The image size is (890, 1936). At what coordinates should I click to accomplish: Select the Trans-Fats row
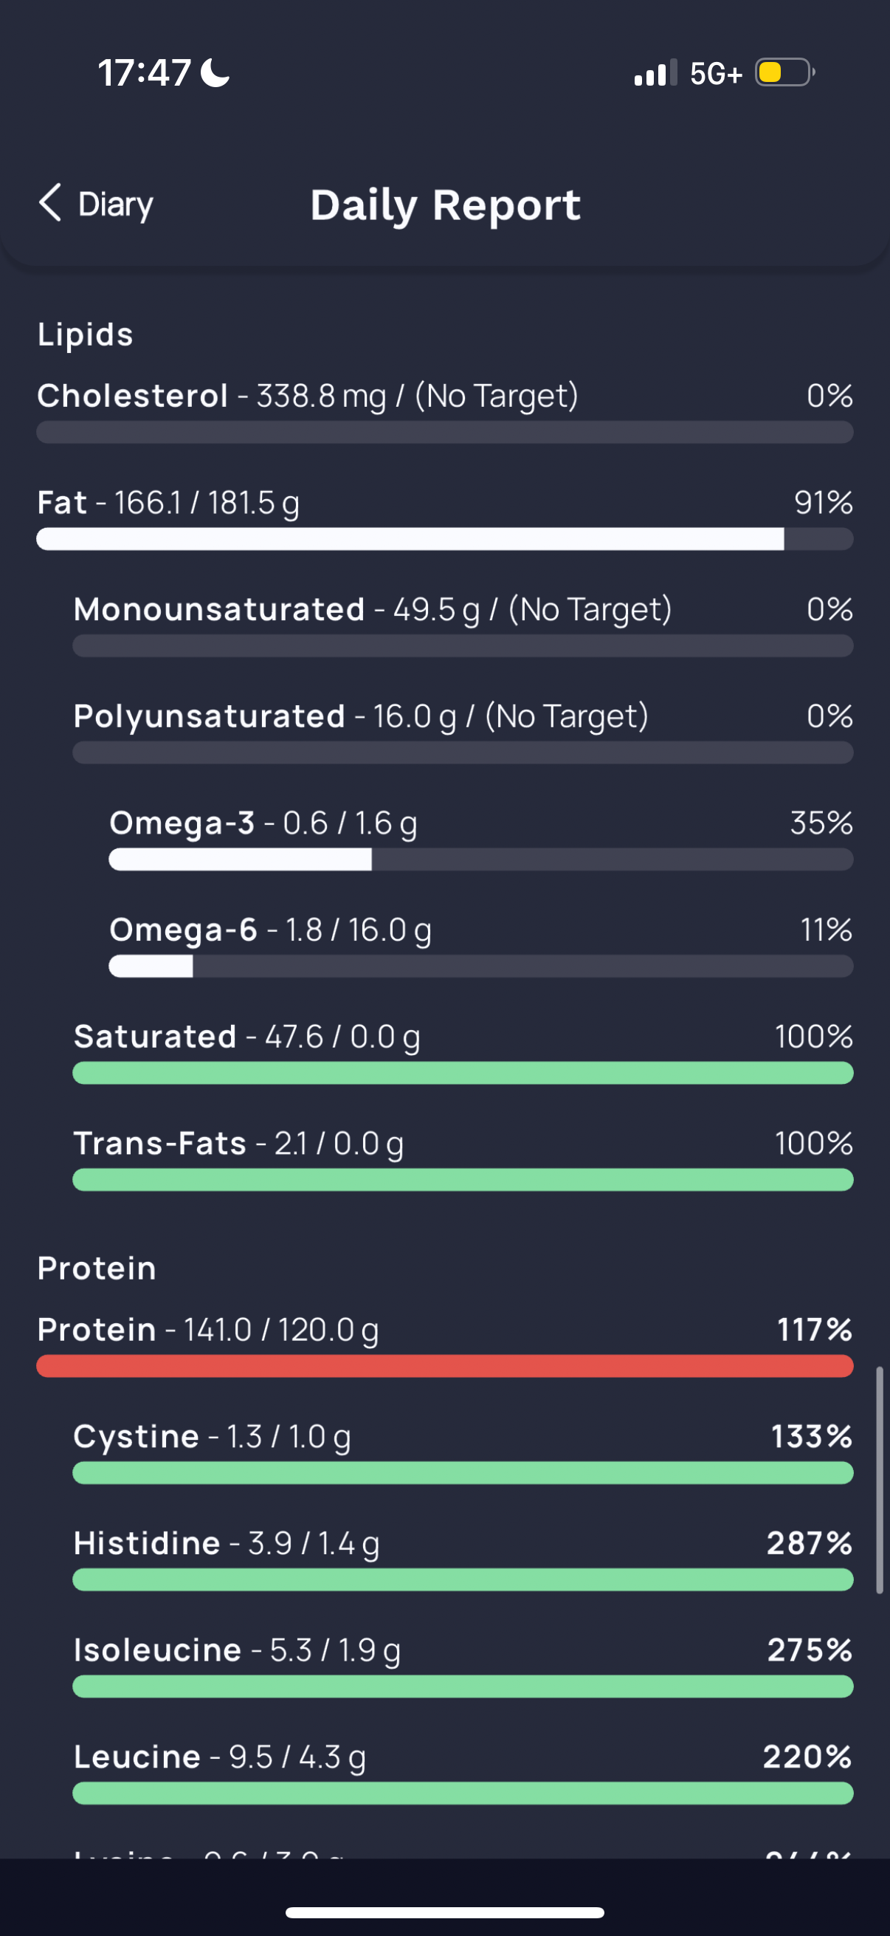coord(463,1158)
